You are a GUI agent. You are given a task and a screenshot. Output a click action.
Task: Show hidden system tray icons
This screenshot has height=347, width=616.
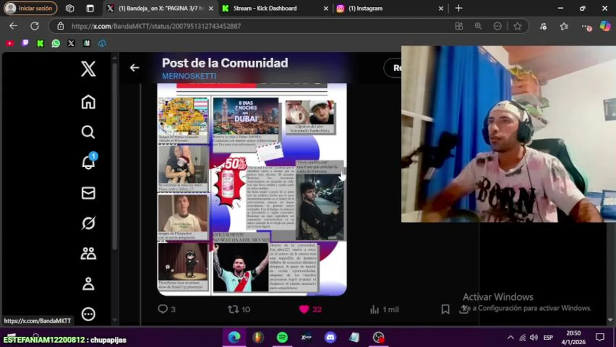pos(510,337)
